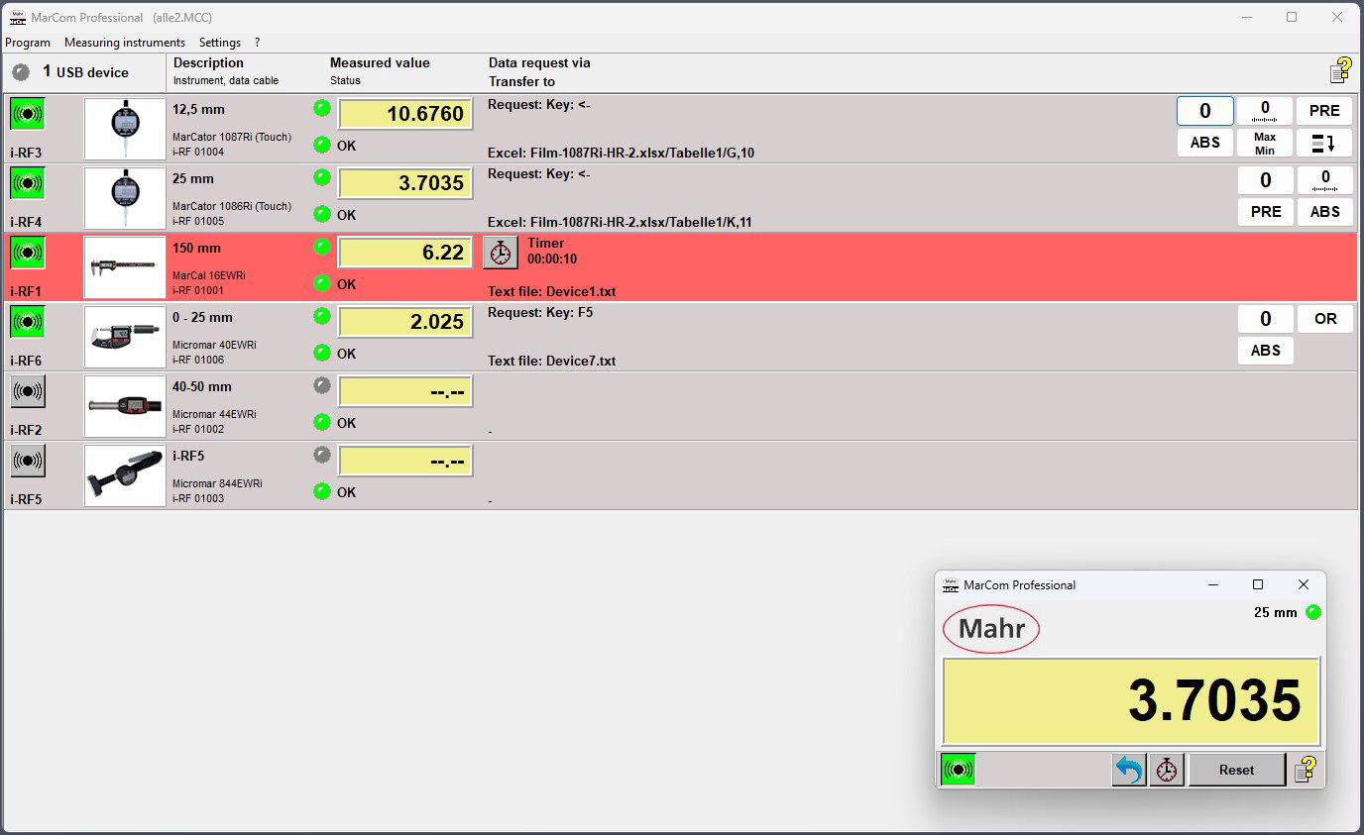Toggle the wireless icon for i-RF1
The image size is (1364, 835).
coord(28,252)
